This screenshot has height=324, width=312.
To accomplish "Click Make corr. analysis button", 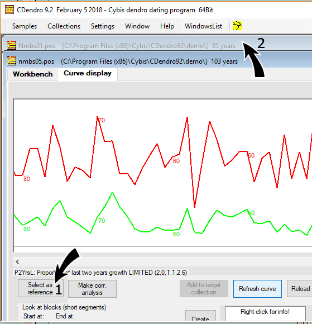I will click(x=92, y=289).
